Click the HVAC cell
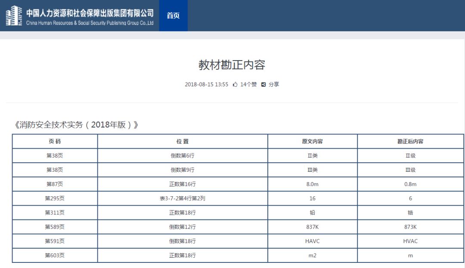The image size is (465, 268). tap(410, 241)
